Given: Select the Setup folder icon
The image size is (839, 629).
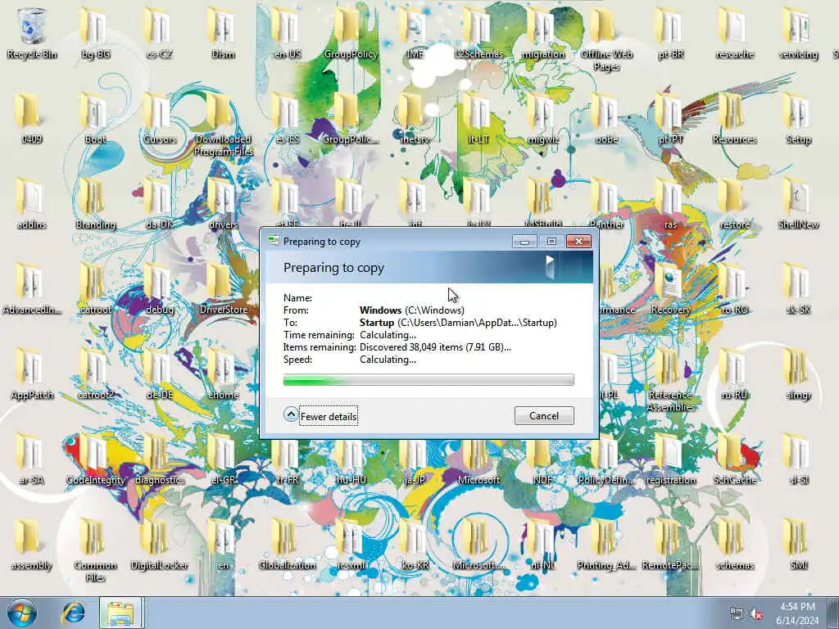Looking at the screenshot, I should [798, 118].
